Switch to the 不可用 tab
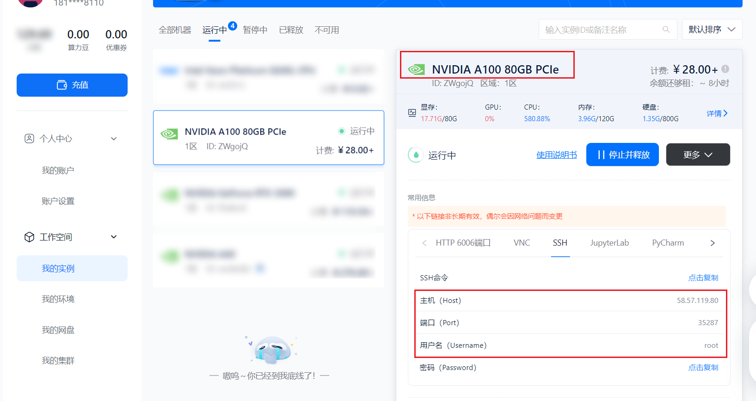Viewport: 756px width, 401px height. click(327, 30)
